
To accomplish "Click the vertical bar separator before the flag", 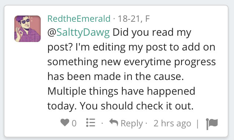I will [198, 124].
